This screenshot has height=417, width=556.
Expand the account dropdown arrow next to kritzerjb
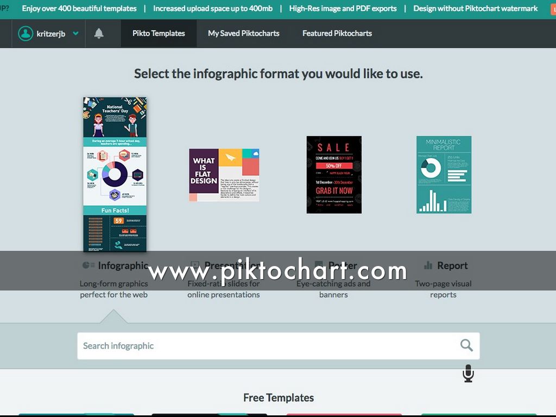click(x=75, y=34)
